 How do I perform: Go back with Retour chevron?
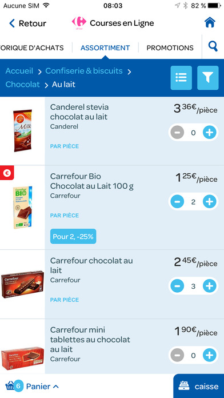12,23
